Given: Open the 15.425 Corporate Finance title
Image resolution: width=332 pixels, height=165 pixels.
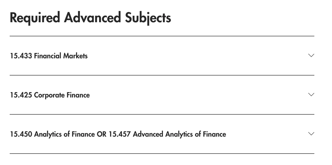Looking at the screenshot, I should (50, 95).
